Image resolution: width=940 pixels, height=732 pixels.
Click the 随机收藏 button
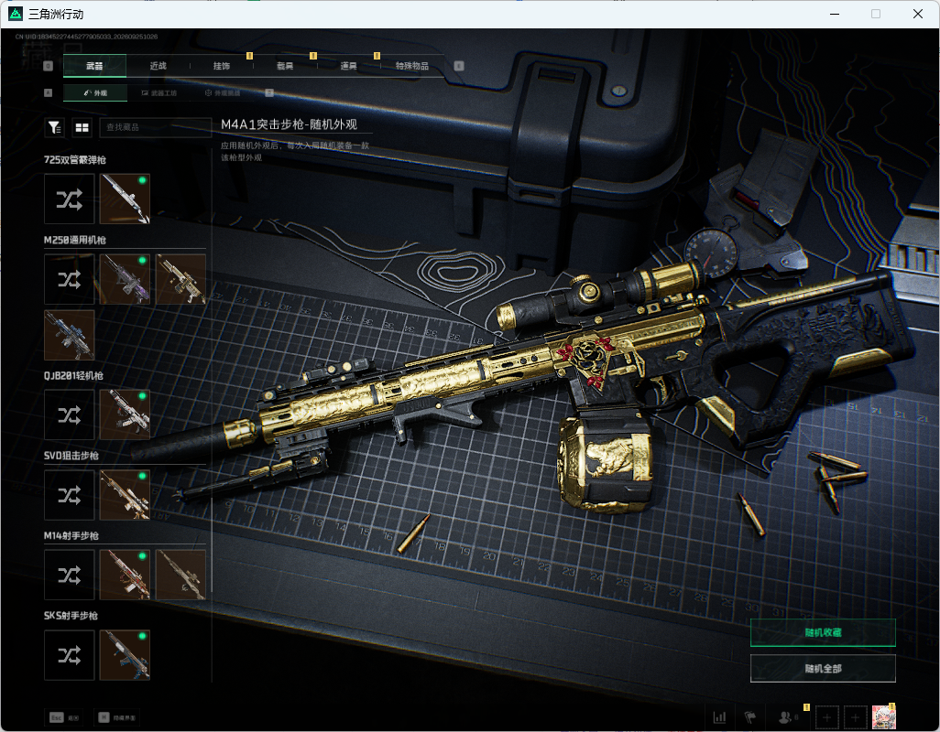823,632
